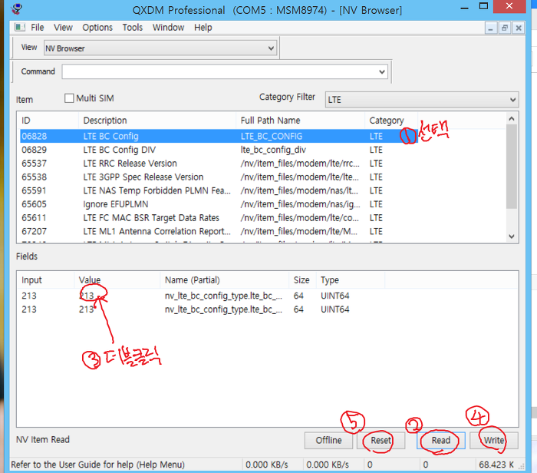
Task: Restore the inner NV Browser child window
Action: (x=505, y=28)
